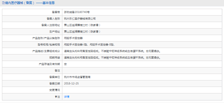Select company name 杭州乐仁医疗器械有限公司
The height and width of the screenshot is (103, 224).
[80, 19]
